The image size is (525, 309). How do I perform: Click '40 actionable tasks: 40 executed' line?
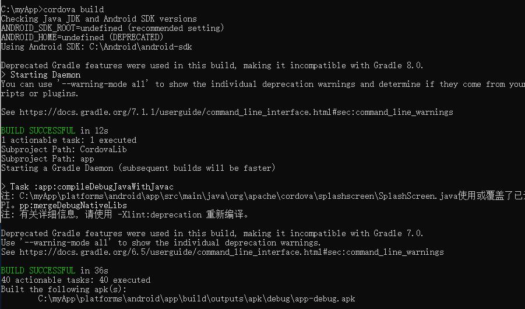click(75, 280)
